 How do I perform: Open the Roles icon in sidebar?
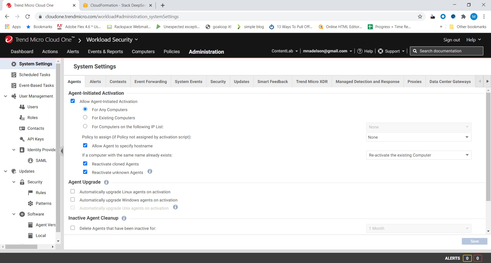22,117
